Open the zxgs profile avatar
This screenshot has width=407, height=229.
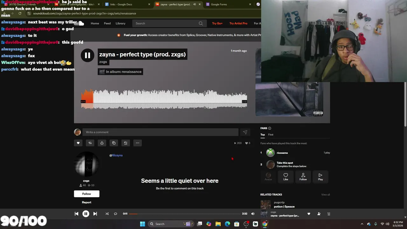coord(86,164)
